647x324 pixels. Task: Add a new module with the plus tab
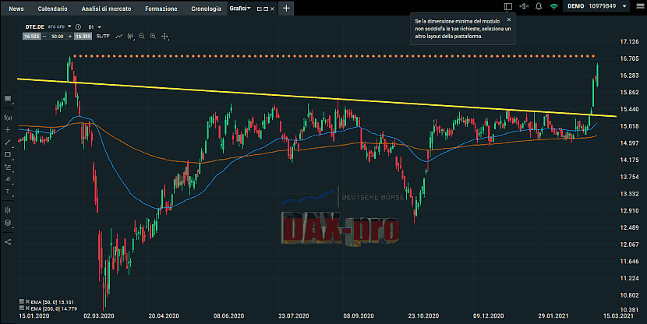[286, 9]
